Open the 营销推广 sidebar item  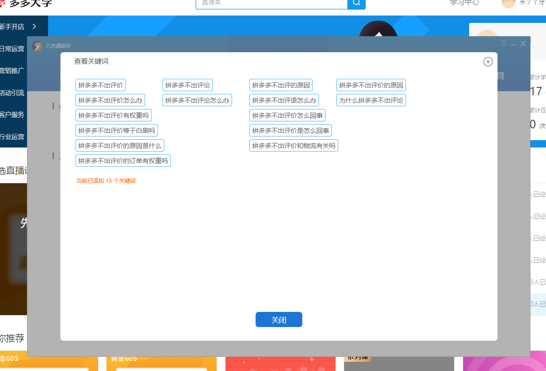pyautogui.click(x=12, y=71)
